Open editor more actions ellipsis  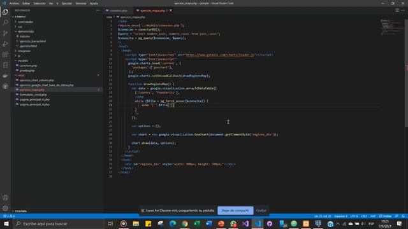click(403, 10)
